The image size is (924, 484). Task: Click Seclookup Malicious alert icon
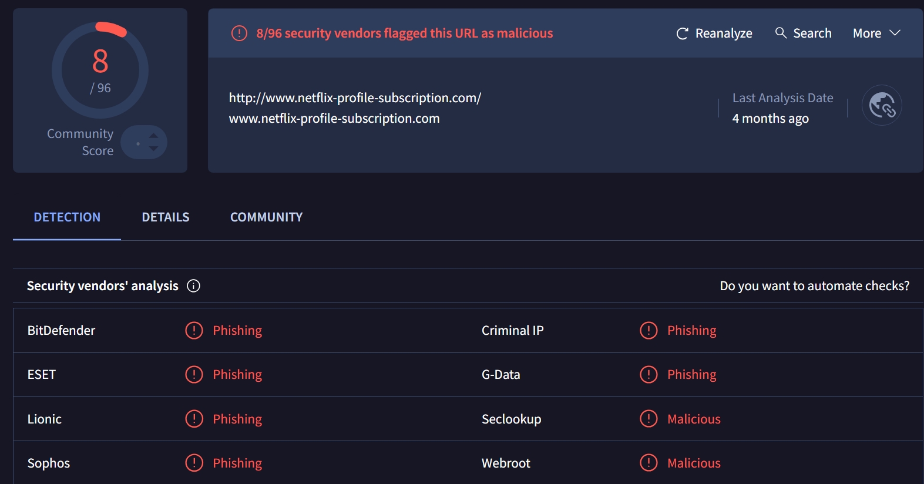click(x=649, y=419)
